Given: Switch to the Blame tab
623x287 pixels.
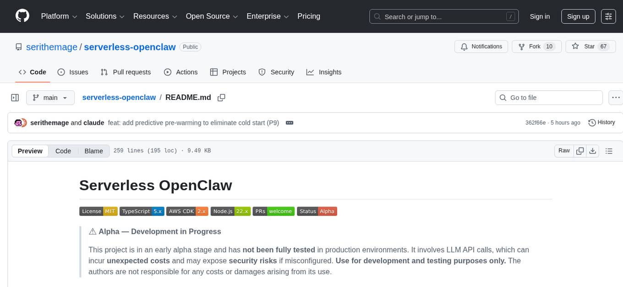Looking at the screenshot, I should pyautogui.click(x=93, y=151).
